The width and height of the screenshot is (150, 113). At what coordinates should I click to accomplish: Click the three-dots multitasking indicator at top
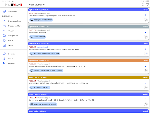click(75, 1)
